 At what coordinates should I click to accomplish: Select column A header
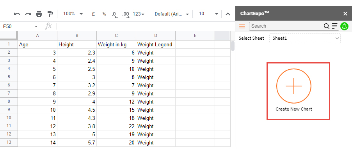[37, 35]
